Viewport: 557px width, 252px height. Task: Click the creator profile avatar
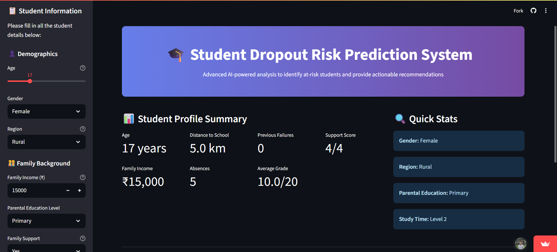[521, 244]
